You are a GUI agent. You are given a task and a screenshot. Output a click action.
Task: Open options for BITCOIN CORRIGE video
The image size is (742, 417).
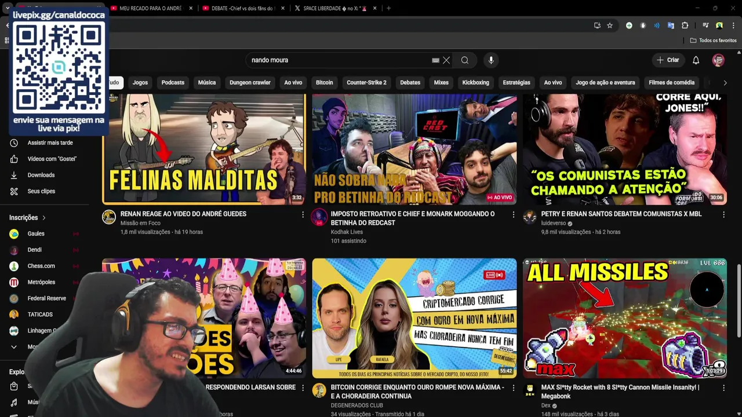pyautogui.click(x=513, y=387)
